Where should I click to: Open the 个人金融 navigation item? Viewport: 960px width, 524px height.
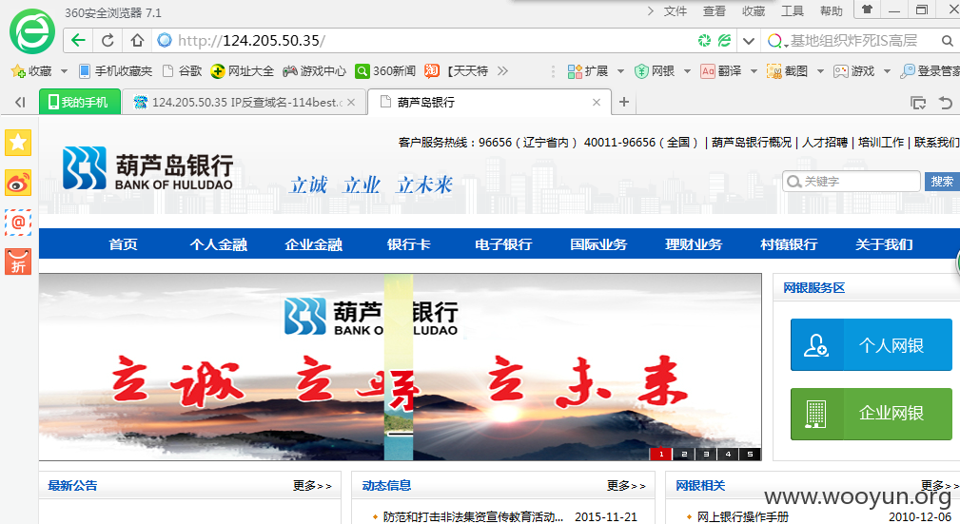pos(218,244)
